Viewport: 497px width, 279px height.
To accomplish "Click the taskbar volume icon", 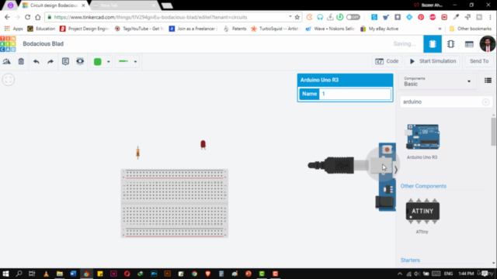I will pos(417,274).
